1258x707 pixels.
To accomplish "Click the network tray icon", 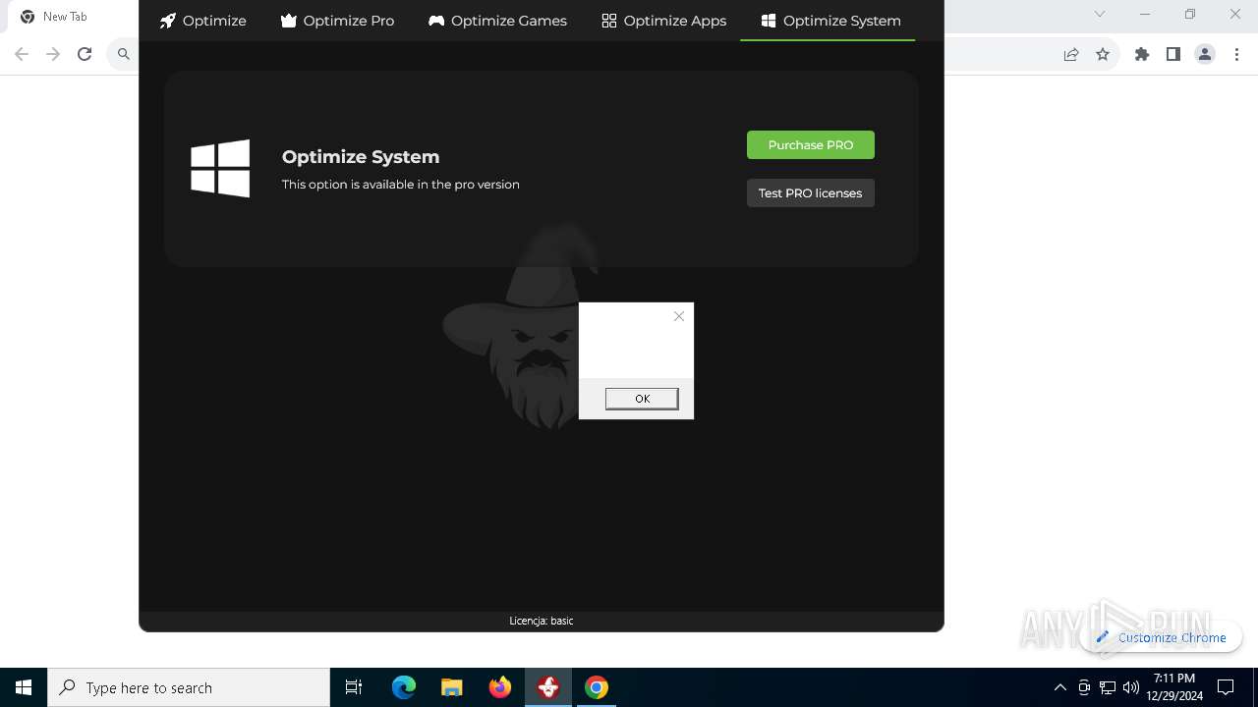I will (x=1108, y=687).
